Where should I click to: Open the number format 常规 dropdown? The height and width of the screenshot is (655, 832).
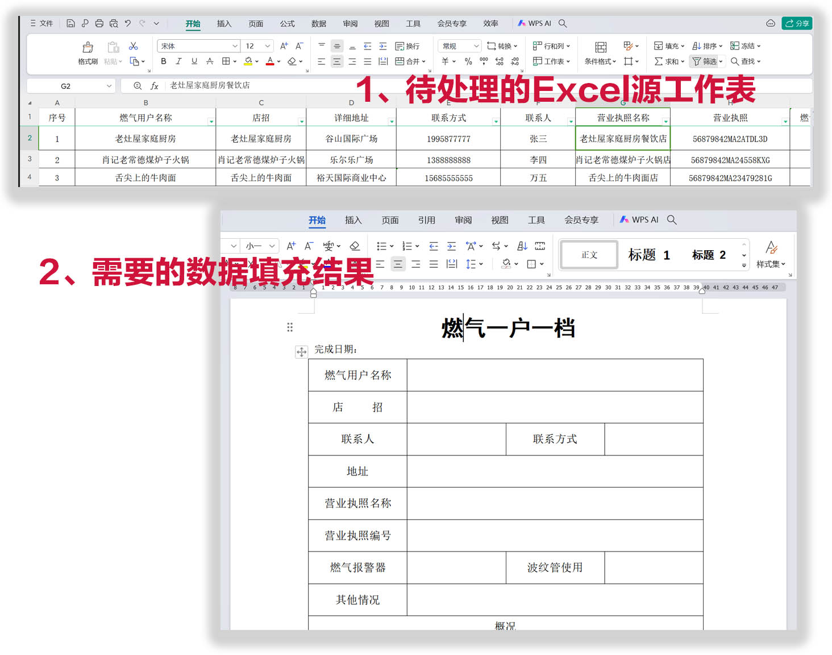(460, 46)
